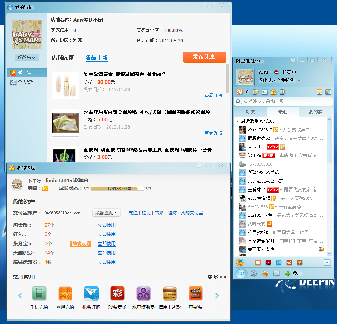The width and height of the screenshot is (337, 324).
Task: Click 修改头像 button under avatar
Action: pyautogui.click(x=26, y=57)
